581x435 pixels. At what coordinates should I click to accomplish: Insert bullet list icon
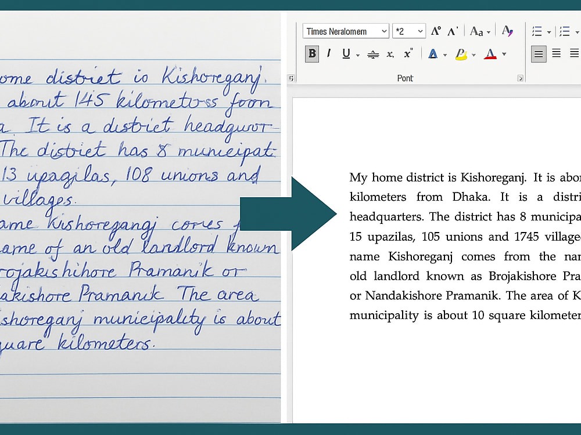[x=537, y=31]
